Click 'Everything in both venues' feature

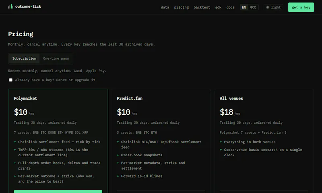250,142
